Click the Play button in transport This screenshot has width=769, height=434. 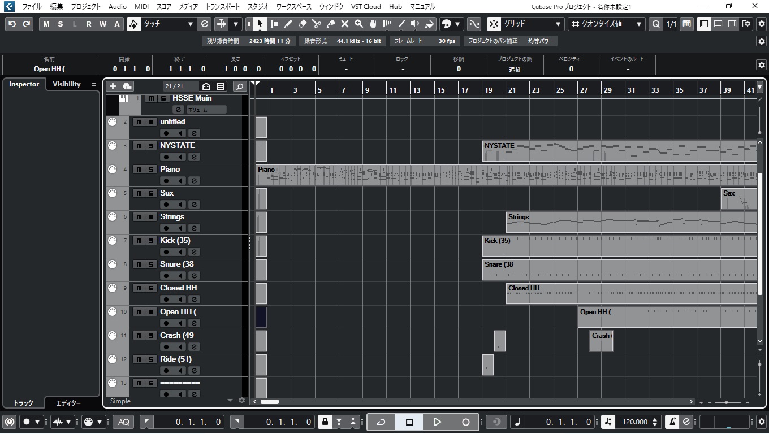pyautogui.click(x=437, y=422)
